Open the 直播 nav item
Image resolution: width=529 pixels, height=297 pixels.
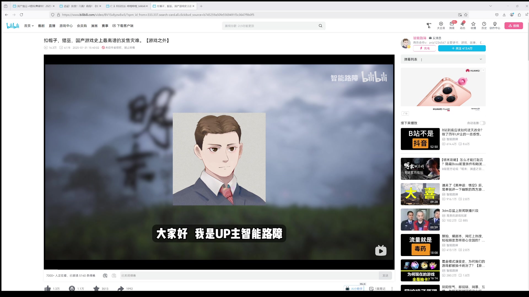pyautogui.click(x=52, y=26)
